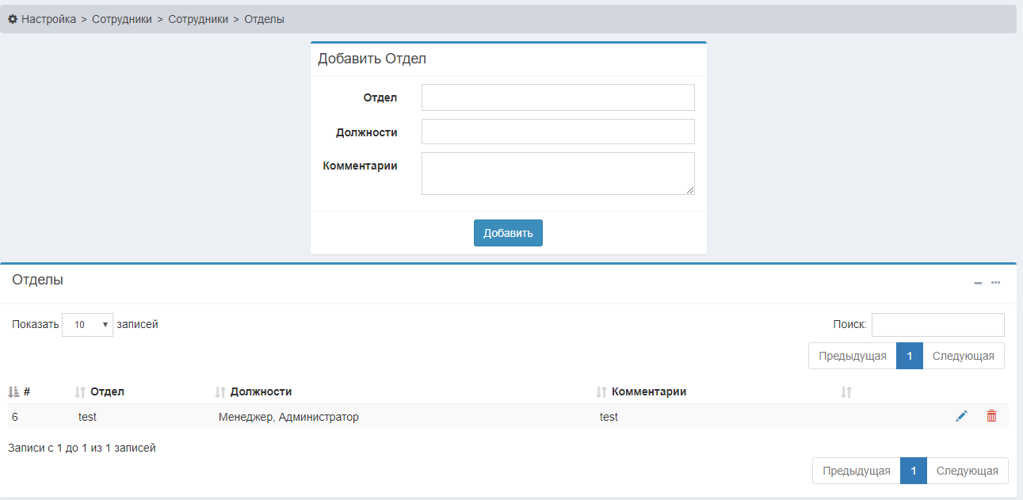
Task: Click into the Должности input field
Action: tap(558, 132)
